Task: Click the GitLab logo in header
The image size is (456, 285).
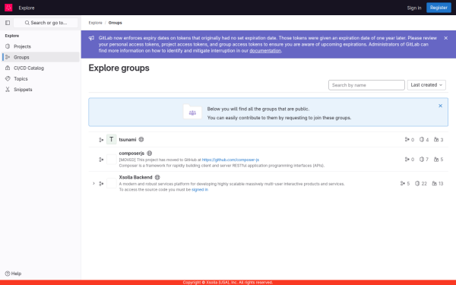Action: pyautogui.click(x=8, y=8)
